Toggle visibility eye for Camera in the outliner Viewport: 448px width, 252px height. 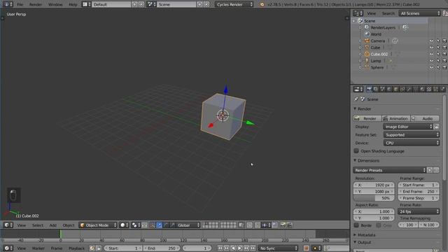pyautogui.click(x=431, y=41)
